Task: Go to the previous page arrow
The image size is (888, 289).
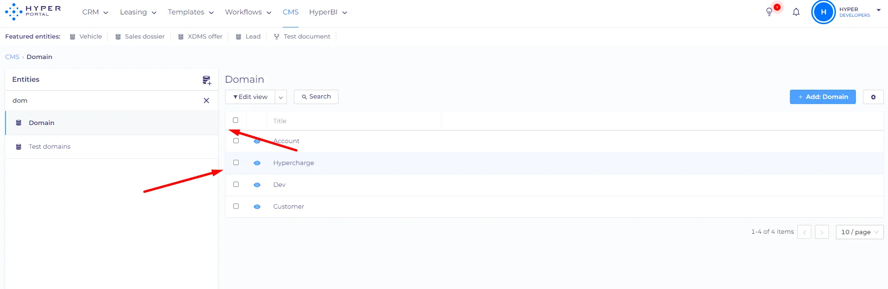Action: point(804,232)
